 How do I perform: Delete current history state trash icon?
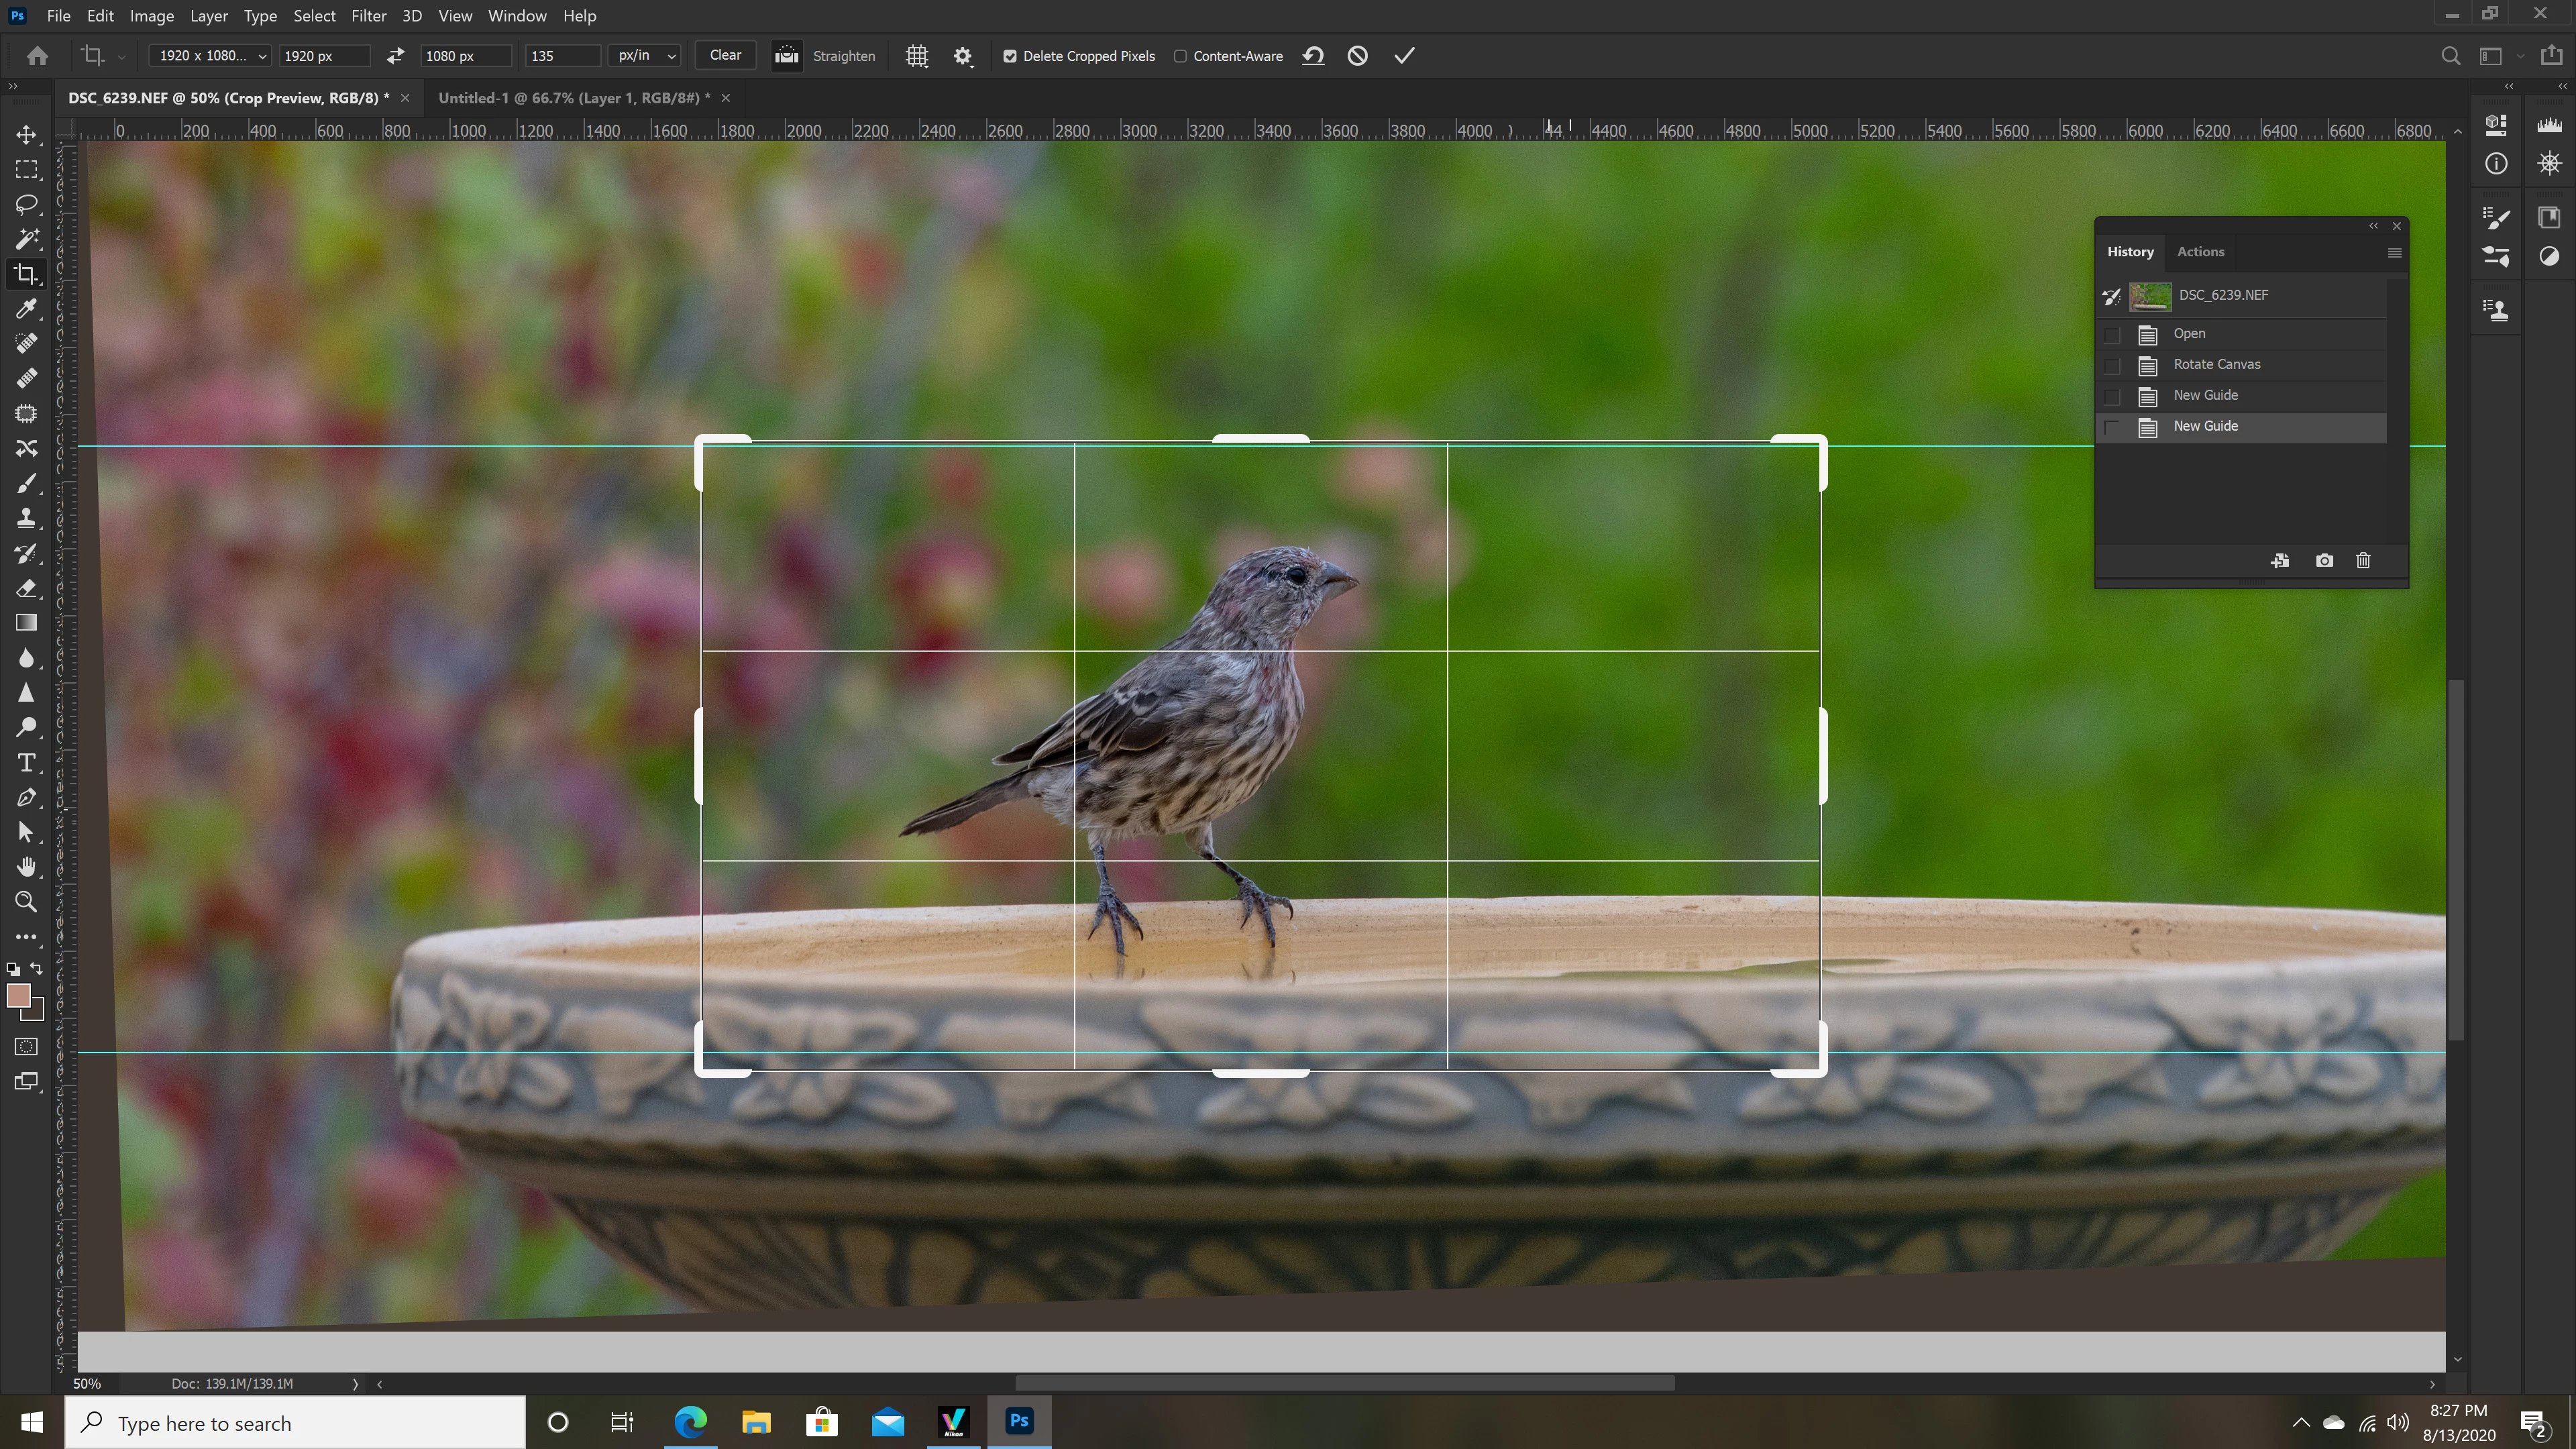[x=2363, y=561]
